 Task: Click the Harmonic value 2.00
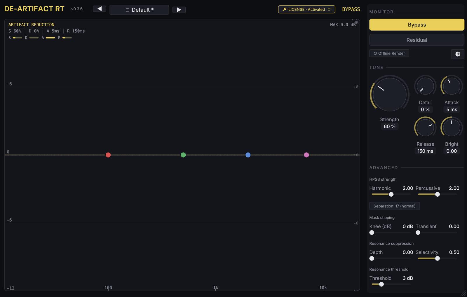(x=408, y=188)
